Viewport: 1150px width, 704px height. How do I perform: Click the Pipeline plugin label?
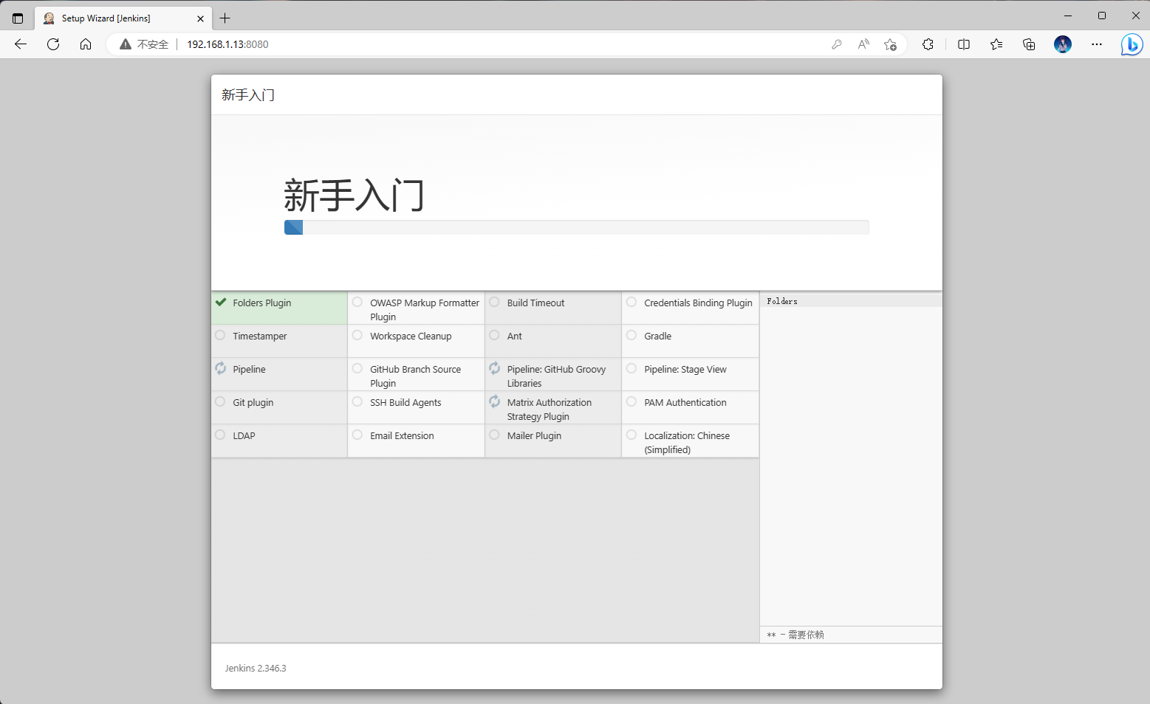click(249, 370)
